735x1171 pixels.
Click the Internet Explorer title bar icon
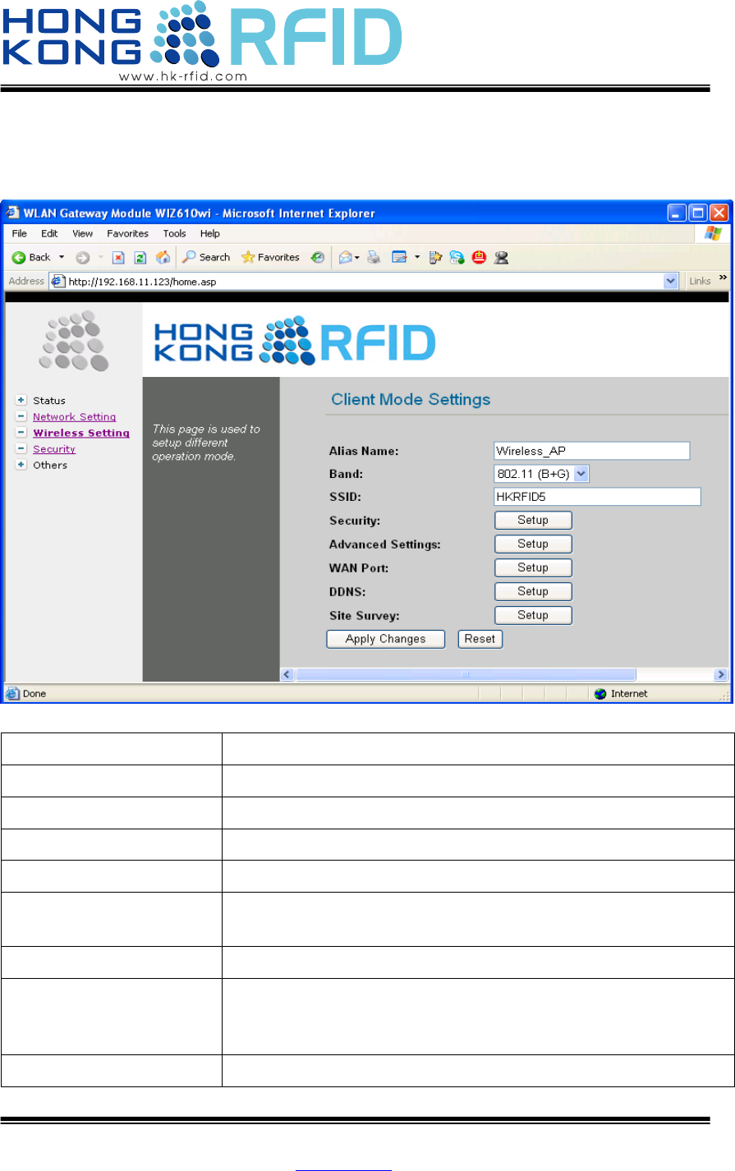pyautogui.click(x=14, y=213)
